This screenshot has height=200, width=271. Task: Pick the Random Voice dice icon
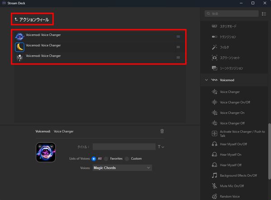click(x=214, y=196)
